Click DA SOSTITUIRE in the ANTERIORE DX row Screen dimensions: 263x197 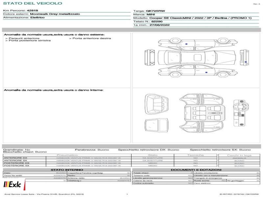[153, 158]
